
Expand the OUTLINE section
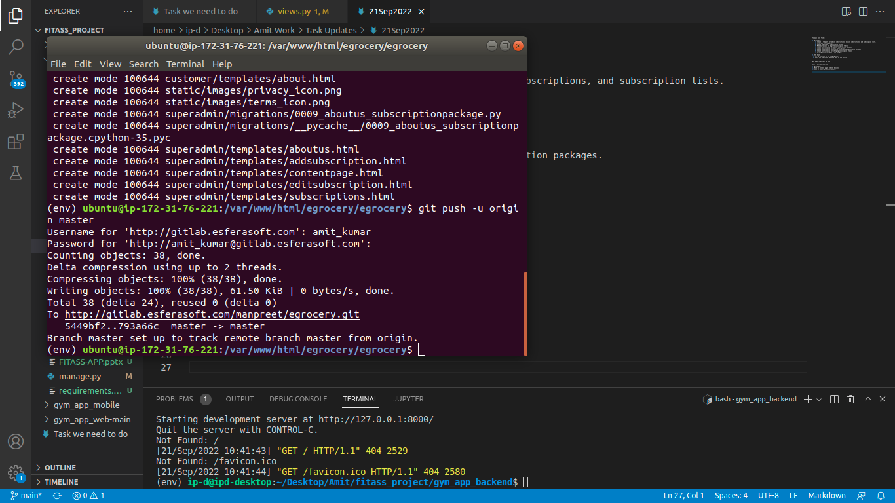[60, 468]
